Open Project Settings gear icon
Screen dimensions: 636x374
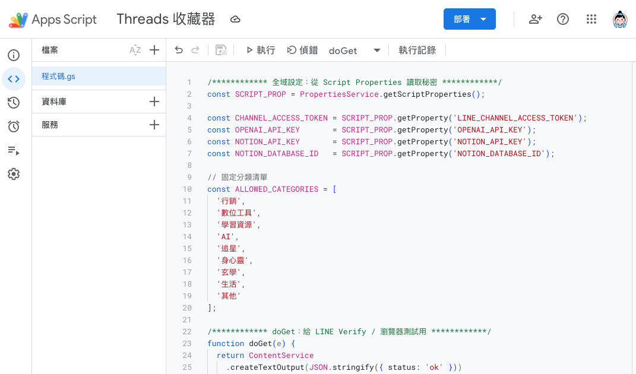point(14,174)
